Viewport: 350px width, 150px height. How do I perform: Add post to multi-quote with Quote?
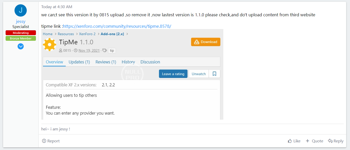pos(314,141)
